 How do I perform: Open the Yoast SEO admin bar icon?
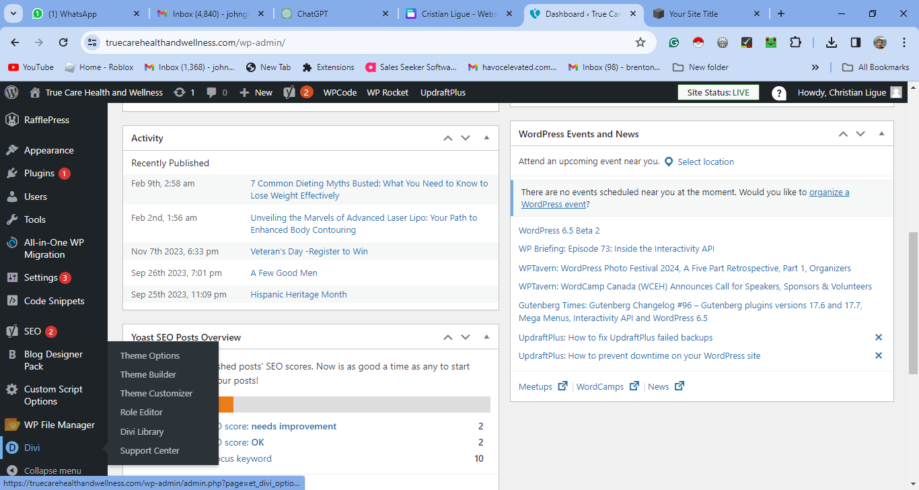point(290,92)
